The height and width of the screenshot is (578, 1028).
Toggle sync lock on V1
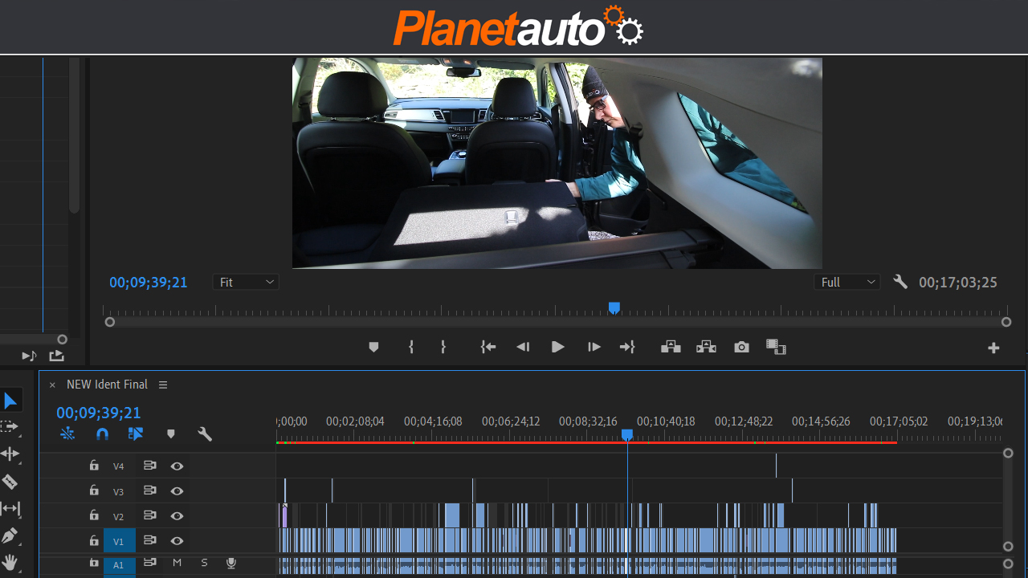(149, 541)
